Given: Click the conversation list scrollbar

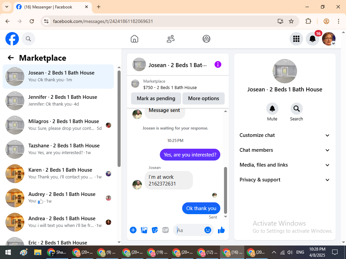Looking at the screenshot, I should pos(119,119).
